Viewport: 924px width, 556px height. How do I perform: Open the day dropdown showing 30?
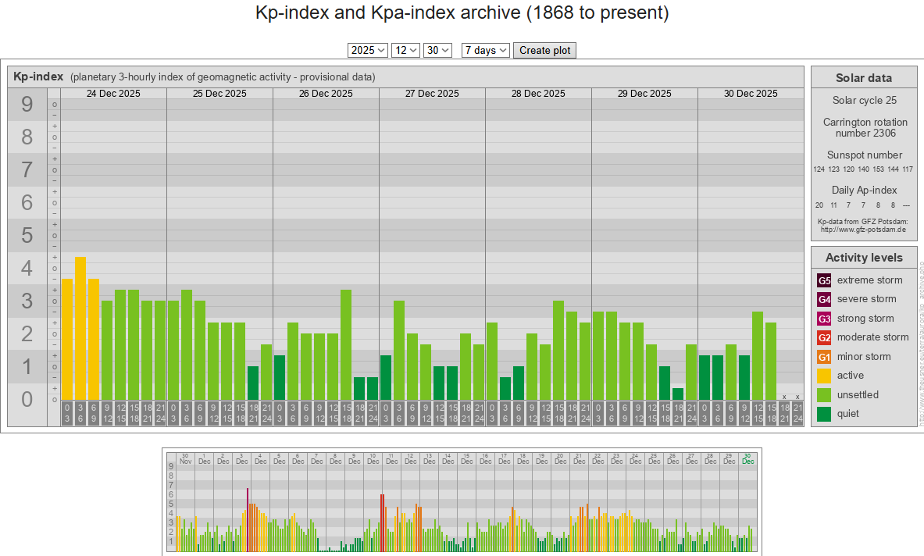tap(437, 50)
